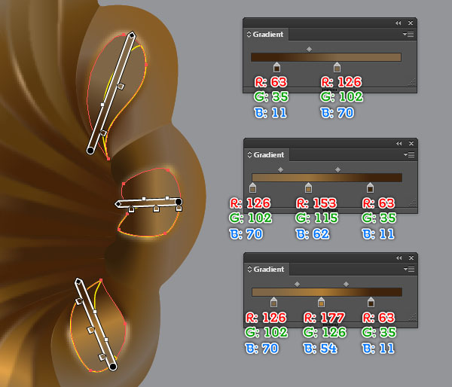Image resolution: width=452 pixels, height=387 pixels.
Task: Select the dark brown stop in the top gradient
Action: [x=276, y=68]
